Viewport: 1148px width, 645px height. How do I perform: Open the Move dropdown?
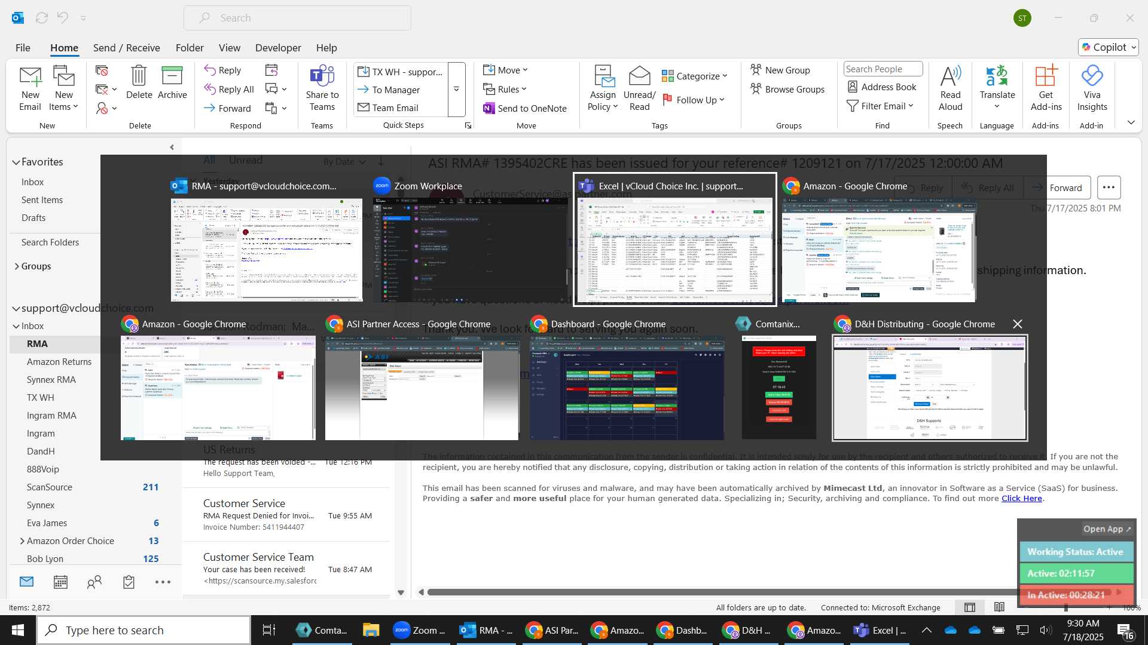pos(506,70)
